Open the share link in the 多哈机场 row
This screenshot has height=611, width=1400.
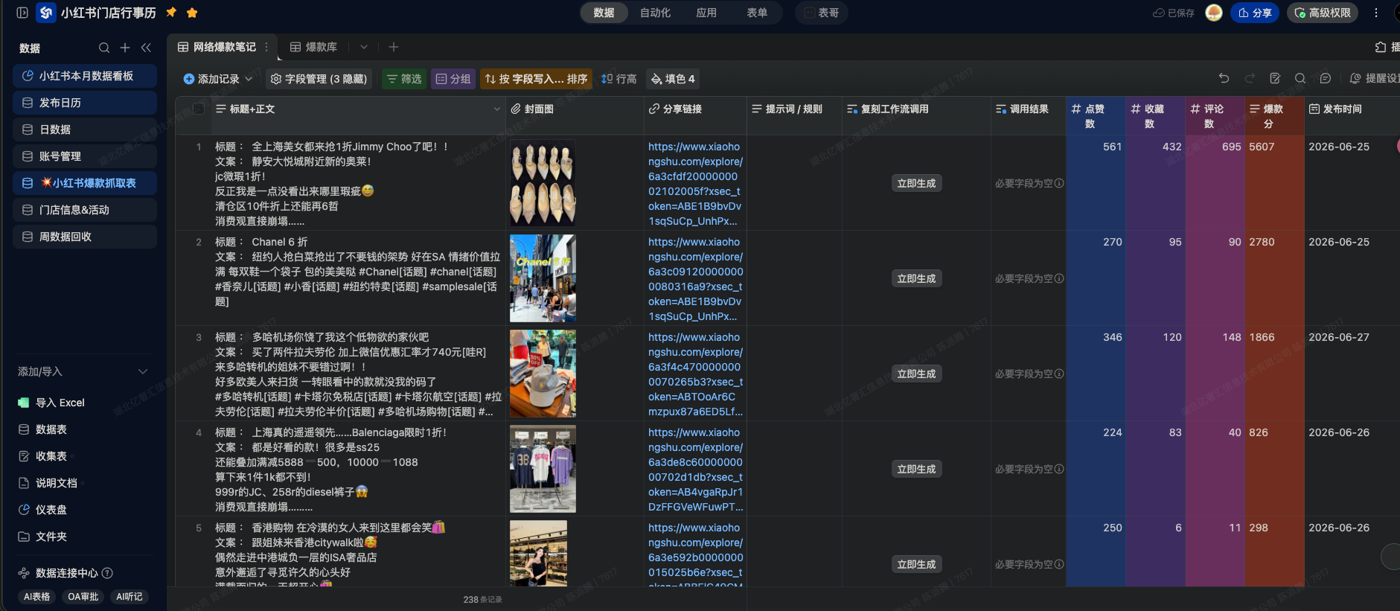695,374
